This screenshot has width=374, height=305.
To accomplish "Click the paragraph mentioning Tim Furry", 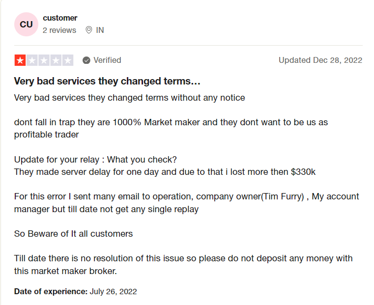I will tap(187, 203).
